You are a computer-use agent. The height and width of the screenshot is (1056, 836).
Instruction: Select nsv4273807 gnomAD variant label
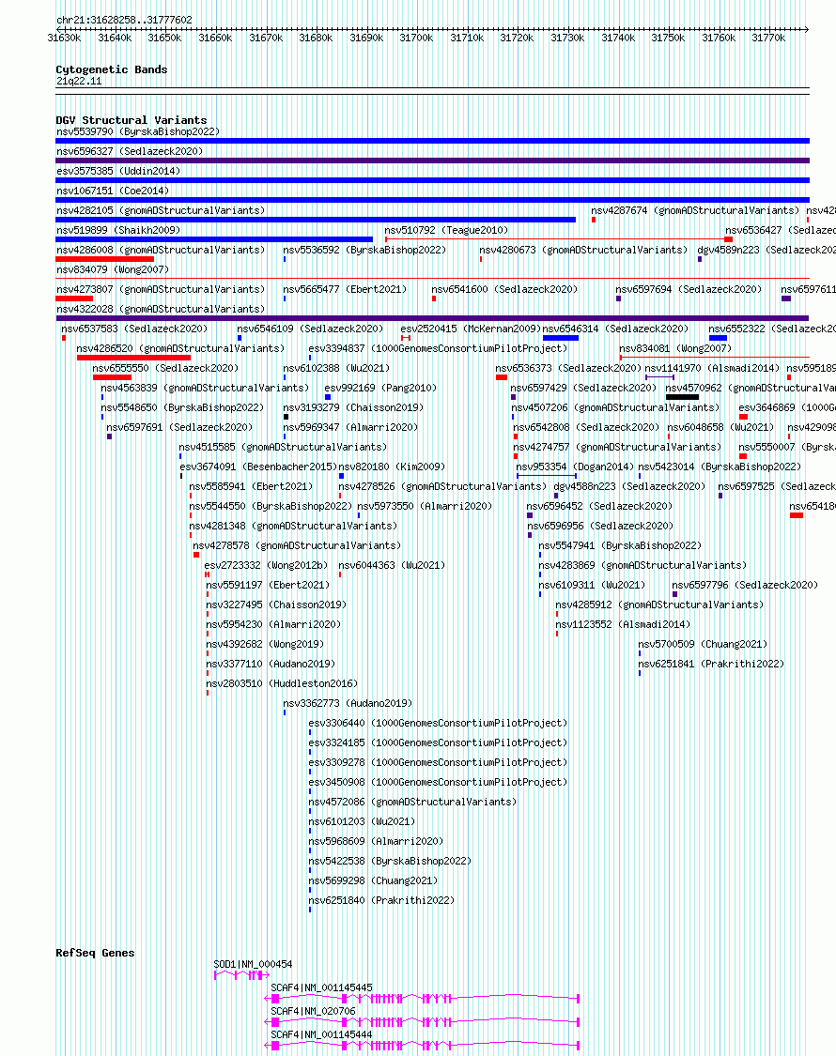[x=162, y=290]
